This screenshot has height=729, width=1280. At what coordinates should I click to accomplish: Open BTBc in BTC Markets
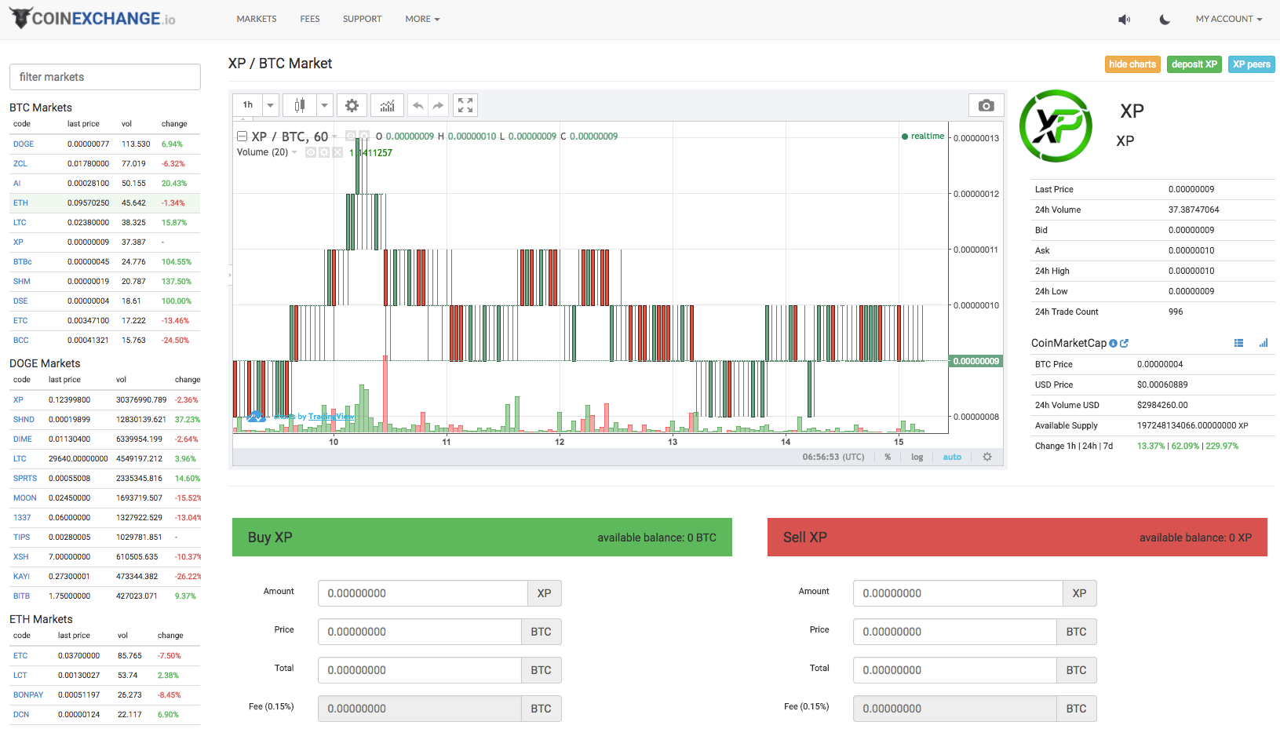tap(23, 262)
